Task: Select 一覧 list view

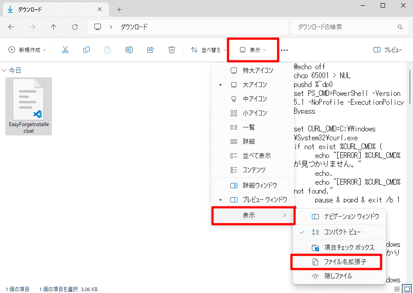Action: click(252, 127)
